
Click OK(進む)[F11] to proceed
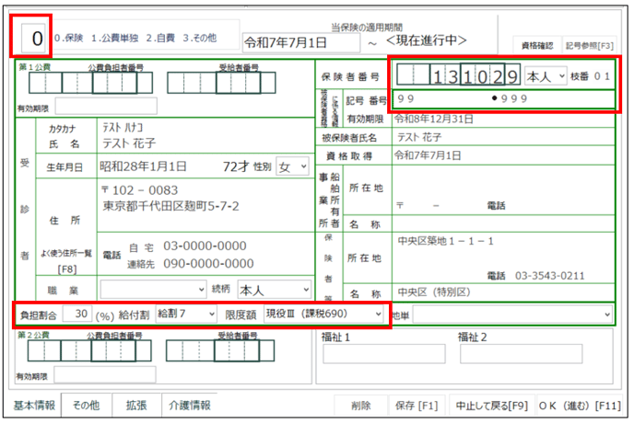581,405
